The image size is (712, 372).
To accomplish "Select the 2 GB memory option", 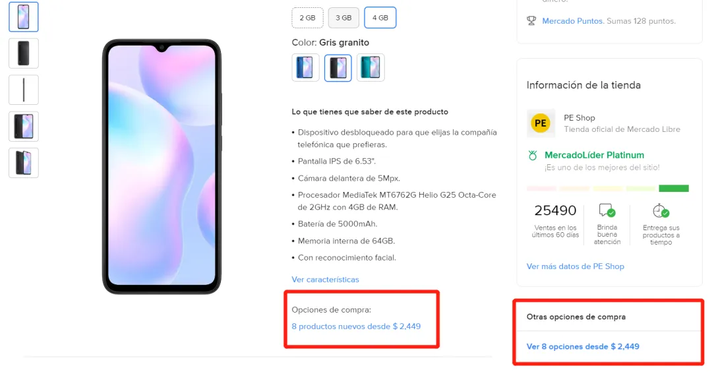I will [307, 18].
